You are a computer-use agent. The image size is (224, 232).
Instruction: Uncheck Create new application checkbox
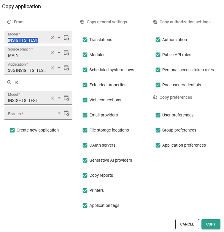pos(12,130)
